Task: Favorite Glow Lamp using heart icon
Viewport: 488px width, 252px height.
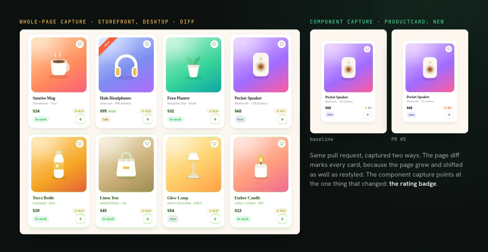Action: pos(214,144)
